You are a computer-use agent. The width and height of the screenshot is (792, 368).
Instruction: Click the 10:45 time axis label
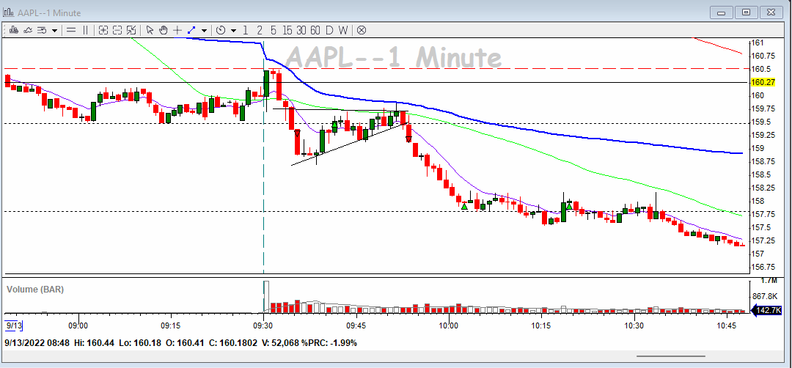726,325
